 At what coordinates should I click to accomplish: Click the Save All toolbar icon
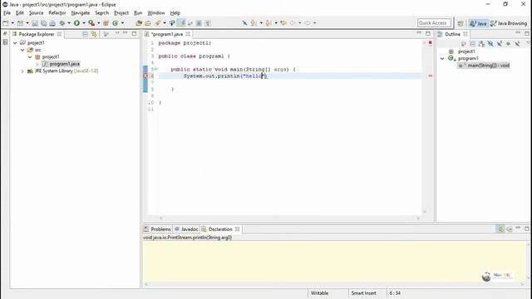click(x=44, y=23)
